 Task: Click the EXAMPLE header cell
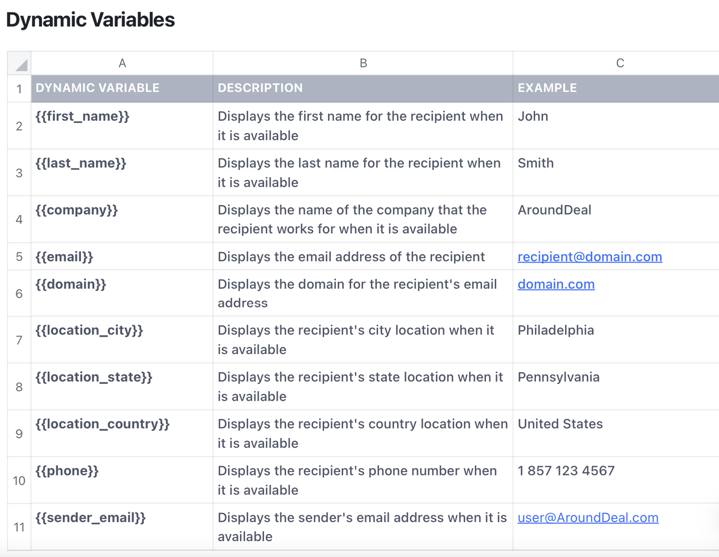point(547,88)
